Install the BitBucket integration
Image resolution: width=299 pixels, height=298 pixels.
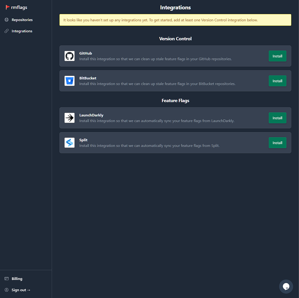coord(277,81)
